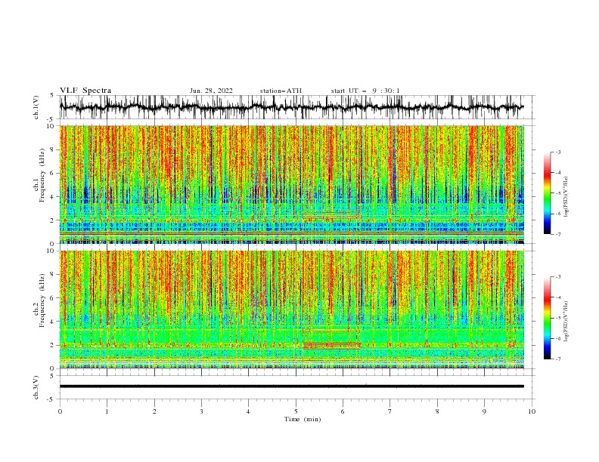Click the "-5" tick on ch.1 colorbar
This screenshot has width=599, height=462.
tap(557, 193)
